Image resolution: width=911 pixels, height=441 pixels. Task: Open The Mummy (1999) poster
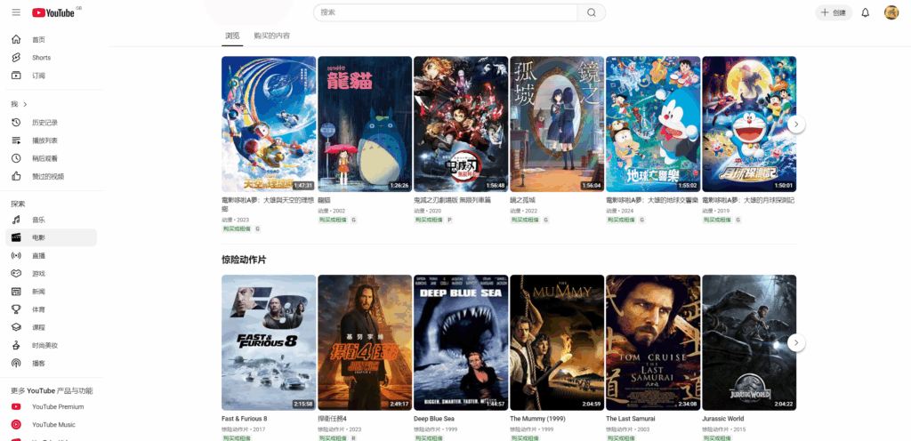coord(557,342)
